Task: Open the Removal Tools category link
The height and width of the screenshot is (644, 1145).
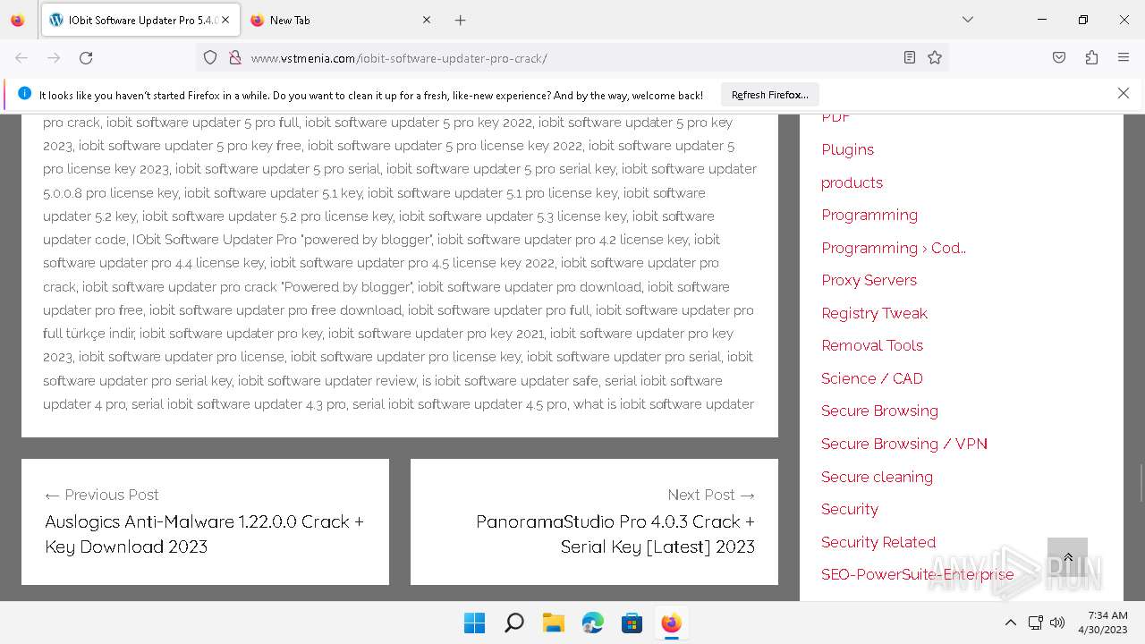Action: pyautogui.click(x=872, y=345)
